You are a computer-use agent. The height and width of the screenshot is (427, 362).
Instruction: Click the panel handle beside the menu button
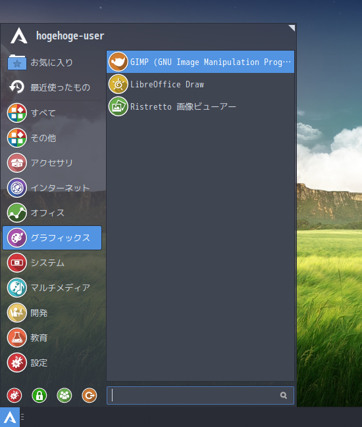pyautogui.click(x=22, y=417)
